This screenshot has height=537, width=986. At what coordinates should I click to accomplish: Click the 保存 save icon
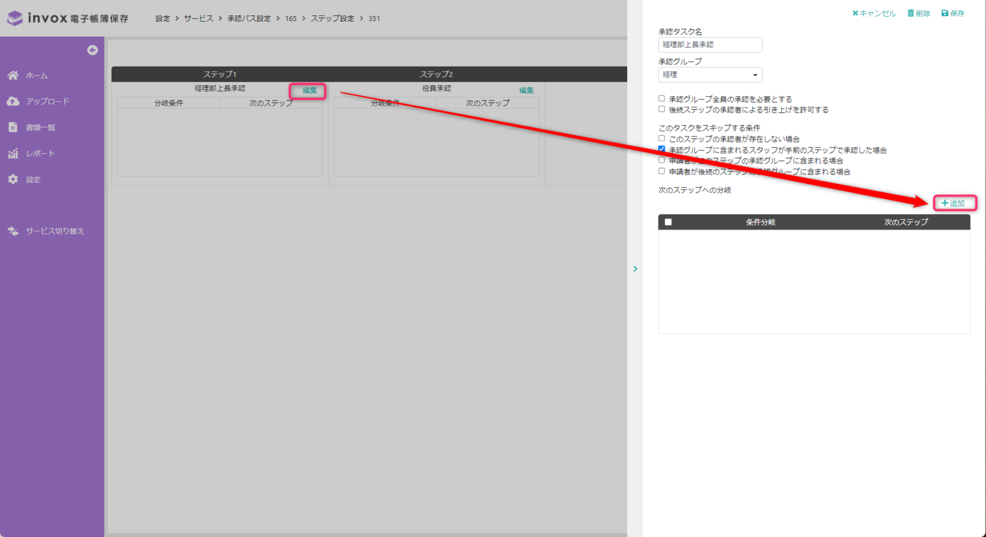[x=944, y=12]
